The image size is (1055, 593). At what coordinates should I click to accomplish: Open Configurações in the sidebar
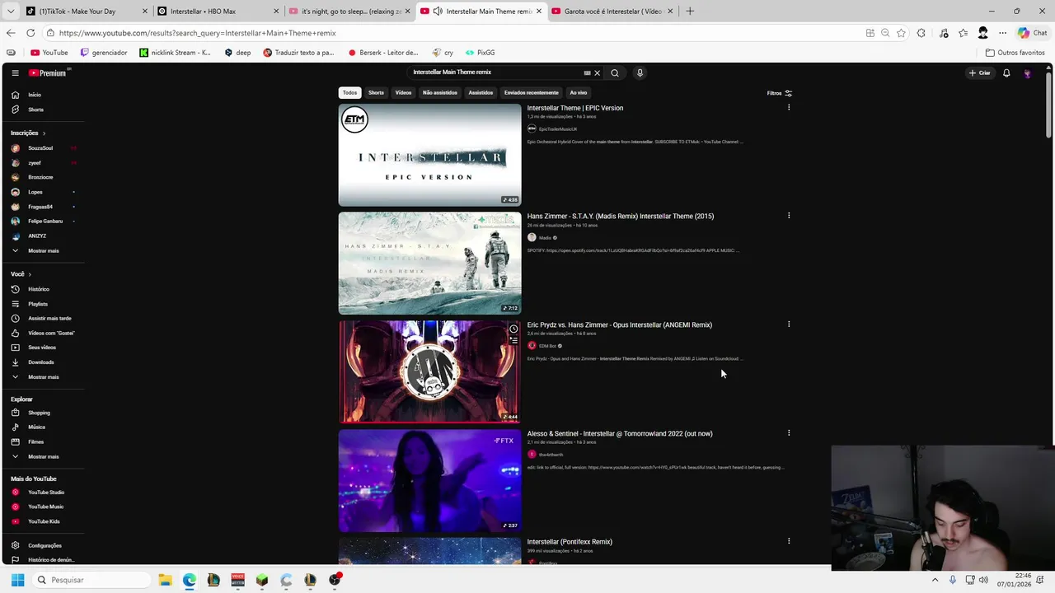click(x=42, y=545)
